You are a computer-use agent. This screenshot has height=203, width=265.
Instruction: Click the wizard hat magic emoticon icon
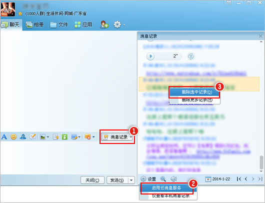(23, 136)
